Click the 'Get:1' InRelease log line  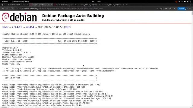[x=51, y=85]
